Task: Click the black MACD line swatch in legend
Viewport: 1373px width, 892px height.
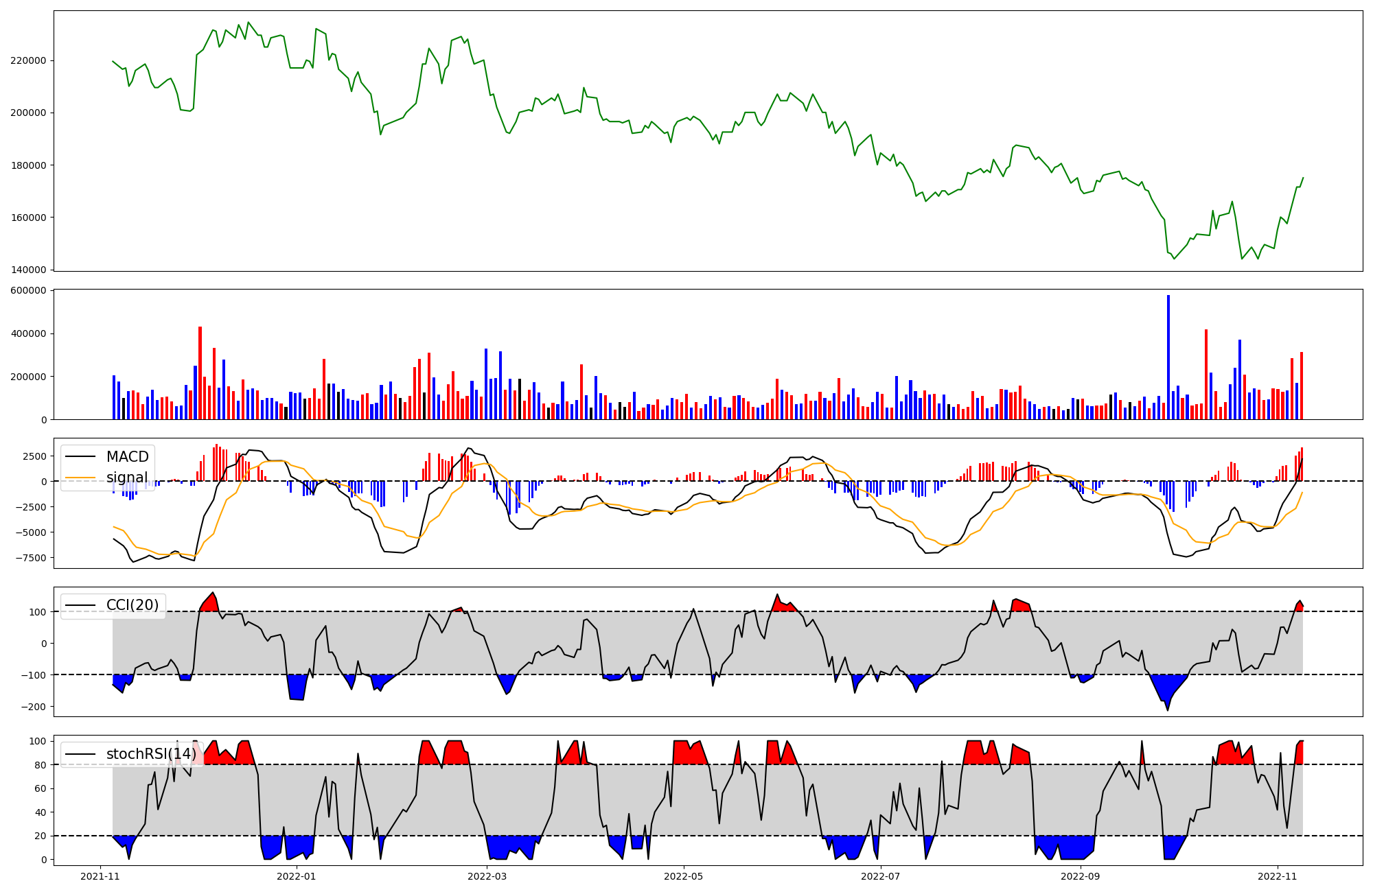Action: click(81, 457)
